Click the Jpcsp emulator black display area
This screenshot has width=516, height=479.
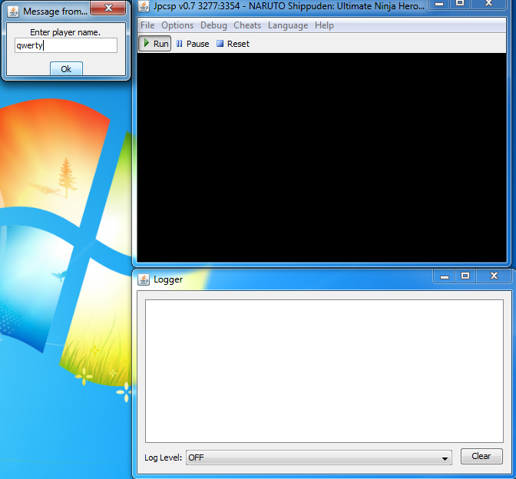tap(322, 157)
